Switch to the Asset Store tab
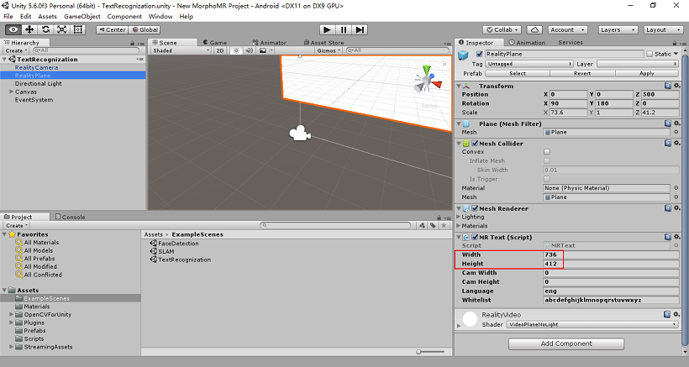This screenshot has height=367, width=689. click(x=323, y=43)
